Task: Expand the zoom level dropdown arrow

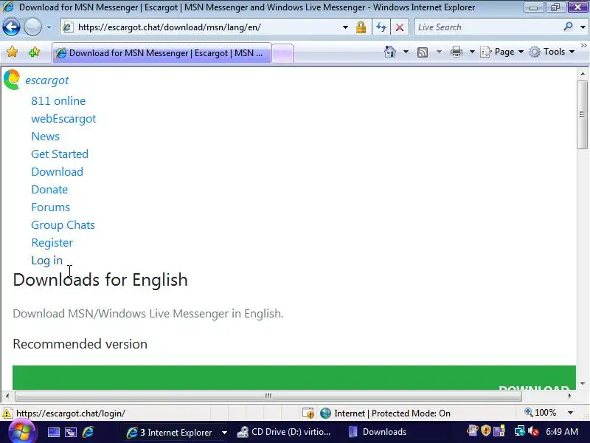Action: 570,413
